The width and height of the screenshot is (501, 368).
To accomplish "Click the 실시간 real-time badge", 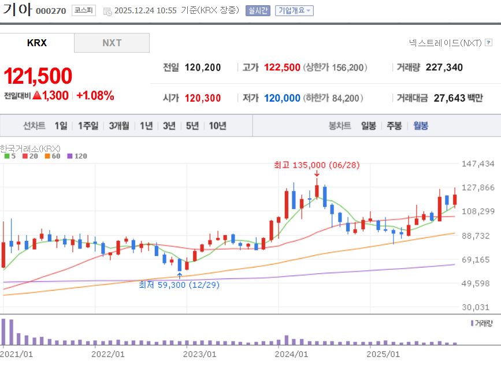I will click(x=258, y=10).
